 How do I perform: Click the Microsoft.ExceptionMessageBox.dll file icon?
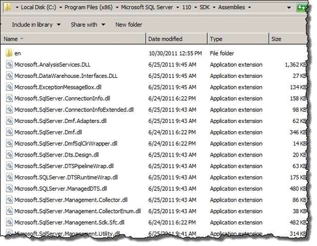[9, 87]
